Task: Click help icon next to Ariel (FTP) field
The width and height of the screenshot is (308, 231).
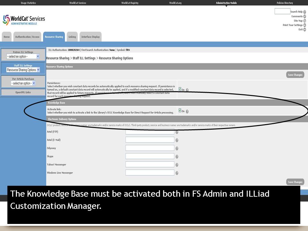Action: click(177, 132)
